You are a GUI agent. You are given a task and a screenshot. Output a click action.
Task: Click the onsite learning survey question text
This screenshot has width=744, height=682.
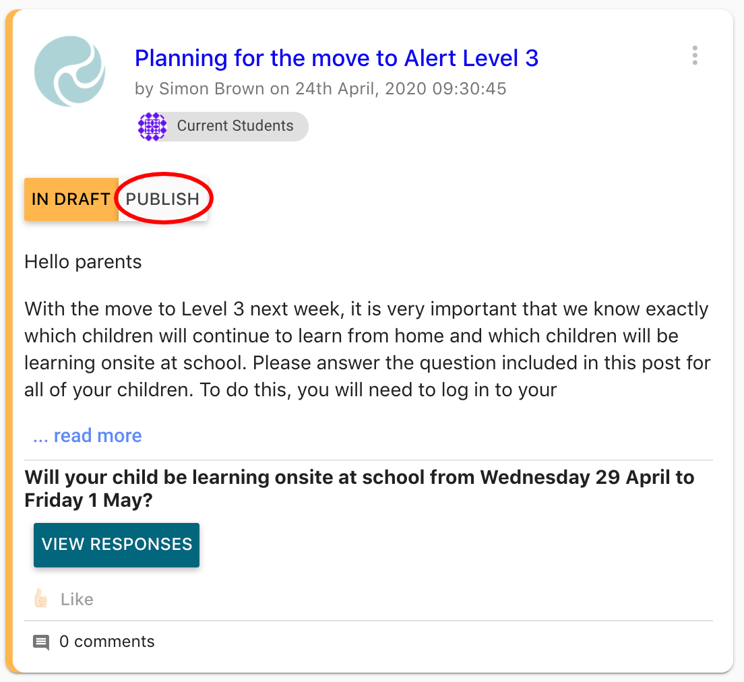click(359, 489)
